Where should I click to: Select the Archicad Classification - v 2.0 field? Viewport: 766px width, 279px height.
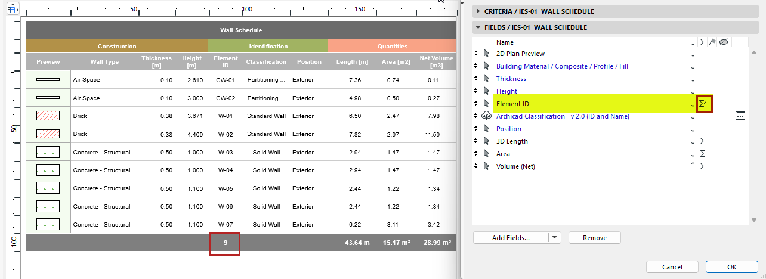coord(563,116)
